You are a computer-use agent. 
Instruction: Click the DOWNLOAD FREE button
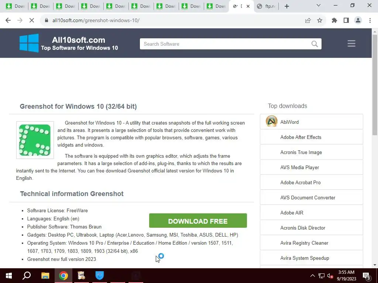(198, 220)
